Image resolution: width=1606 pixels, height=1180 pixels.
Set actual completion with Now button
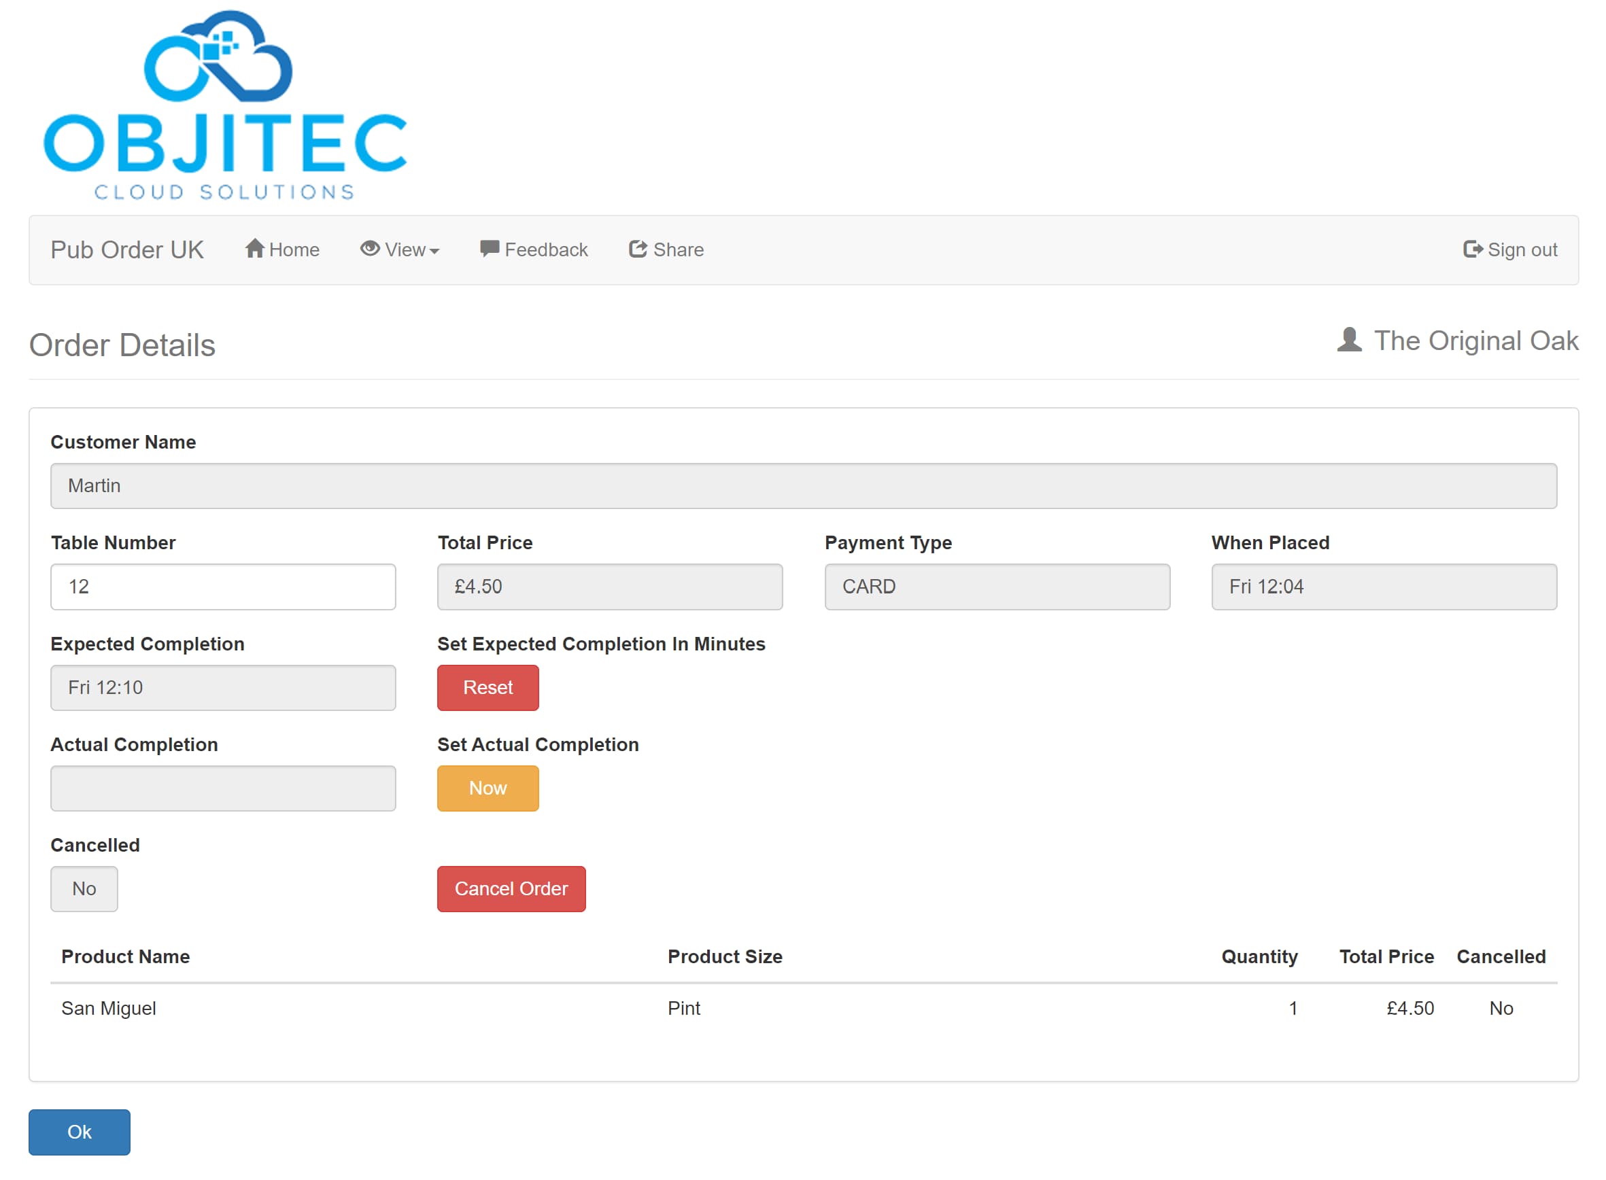point(488,788)
